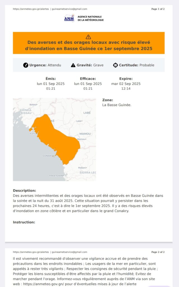Click the "Description:" heading
179x287 pixels.
coord(24,191)
